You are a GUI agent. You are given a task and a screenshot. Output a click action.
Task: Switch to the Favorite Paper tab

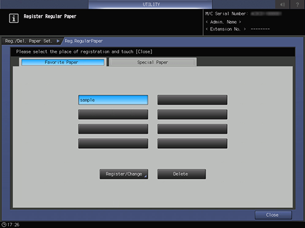click(x=63, y=62)
